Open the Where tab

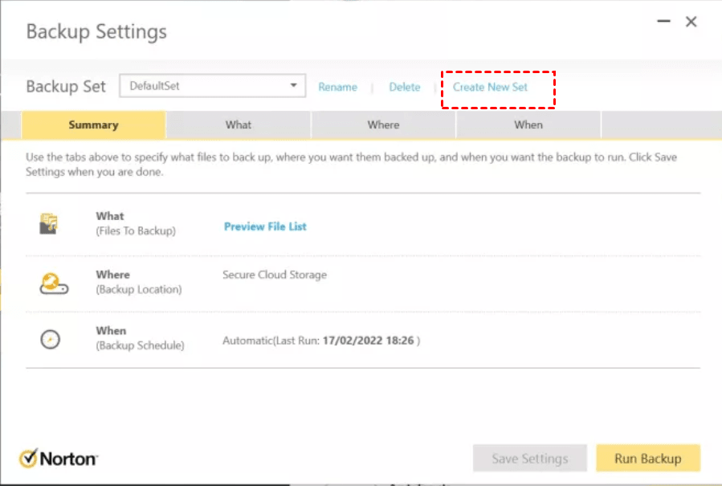click(x=383, y=125)
